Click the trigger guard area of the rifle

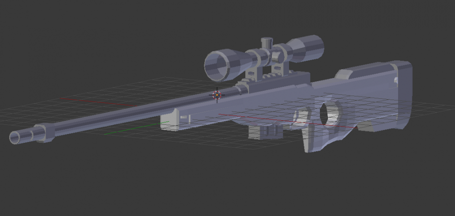(301, 118)
